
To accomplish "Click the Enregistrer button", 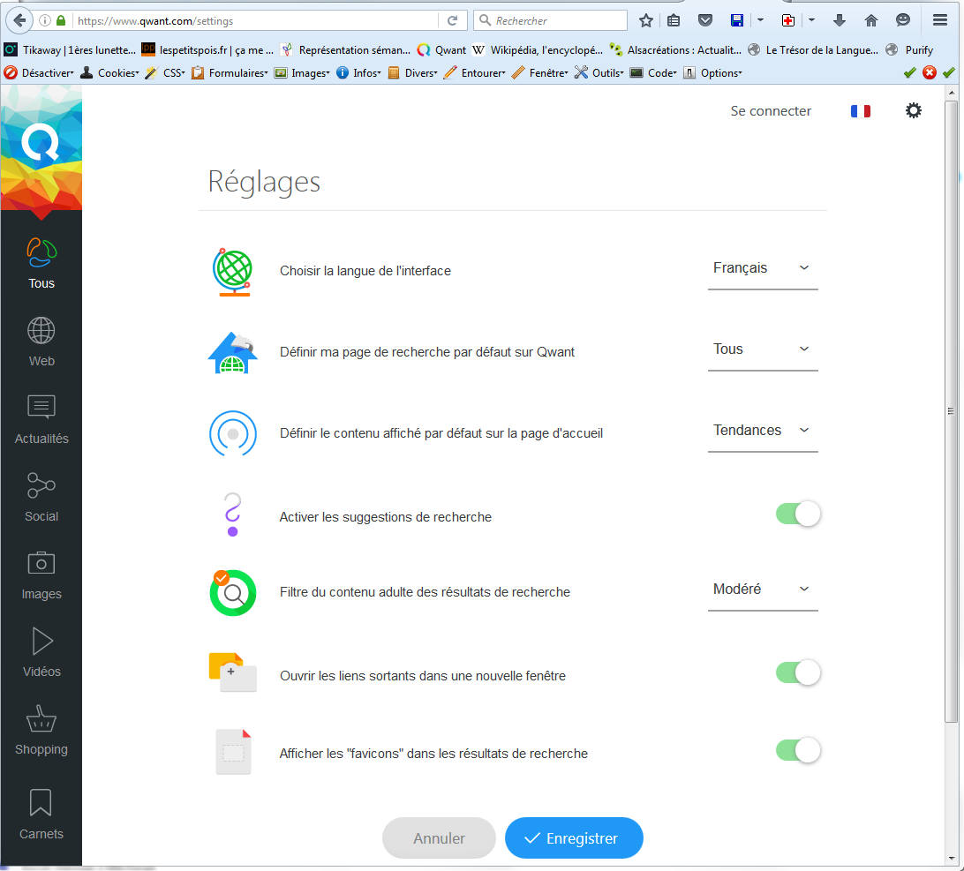I will 574,838.
